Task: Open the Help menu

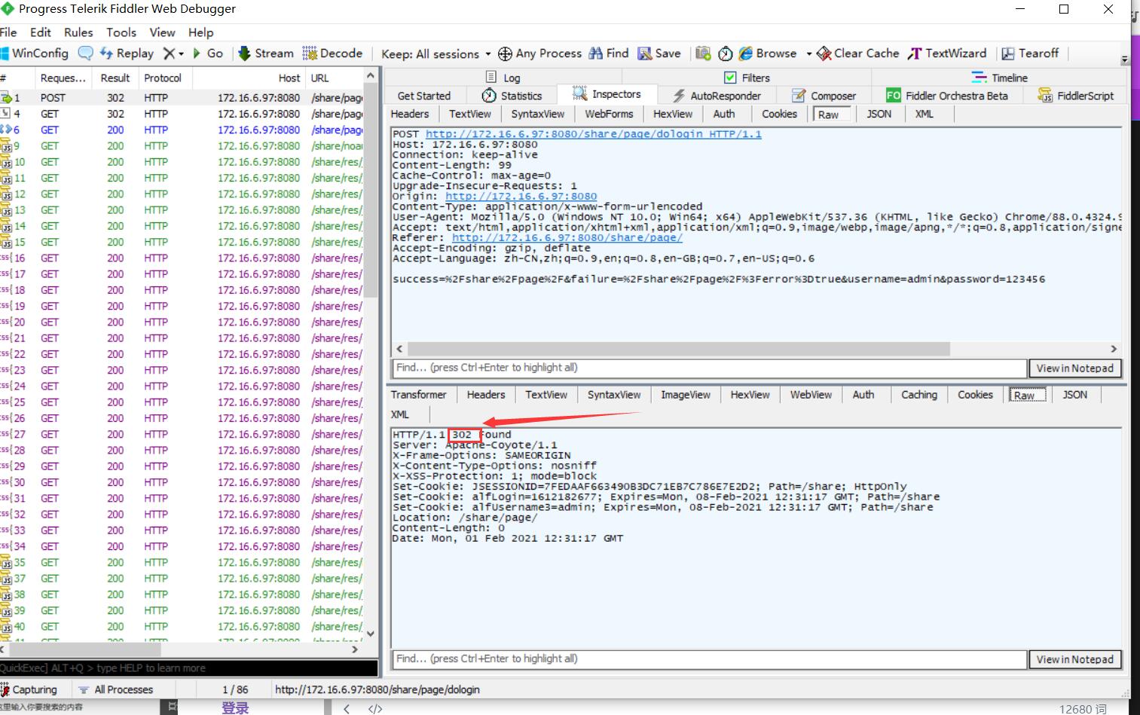Action: (x=201, y=32)
